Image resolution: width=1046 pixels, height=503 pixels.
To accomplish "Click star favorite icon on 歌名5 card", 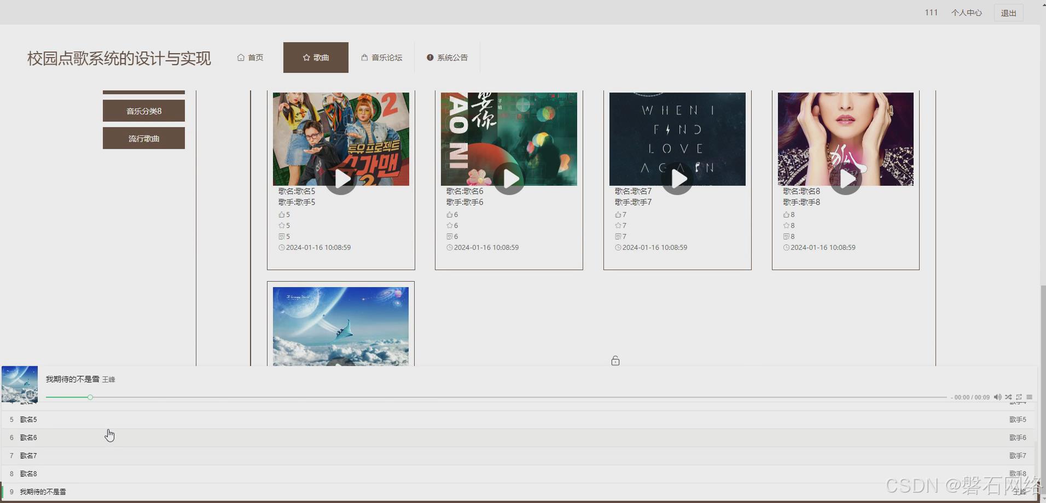I will pos(281,226).
